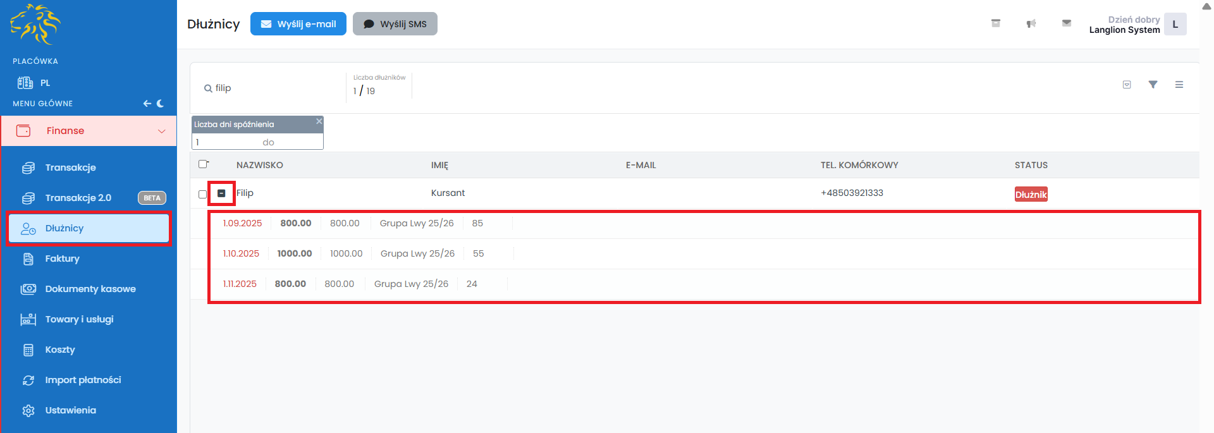Image resolution: width=1214 pixels, height=433 pixels.
Task: Collapse Filip's debt details row
Action: coord(221,193)
